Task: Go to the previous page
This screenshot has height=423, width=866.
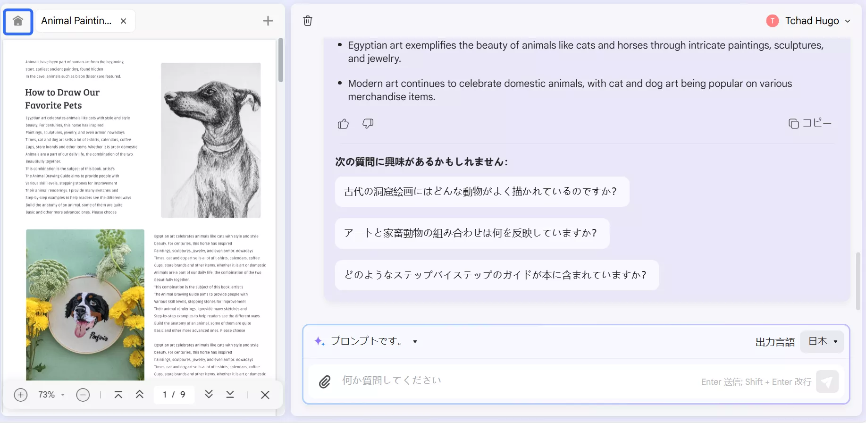Action: (140, 395)
